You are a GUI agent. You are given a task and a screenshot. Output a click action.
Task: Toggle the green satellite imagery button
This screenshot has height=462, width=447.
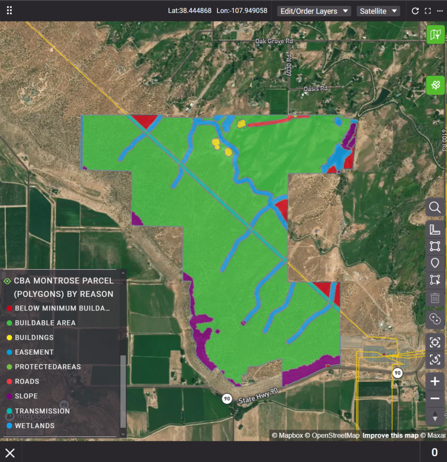(x=435, y=85)
